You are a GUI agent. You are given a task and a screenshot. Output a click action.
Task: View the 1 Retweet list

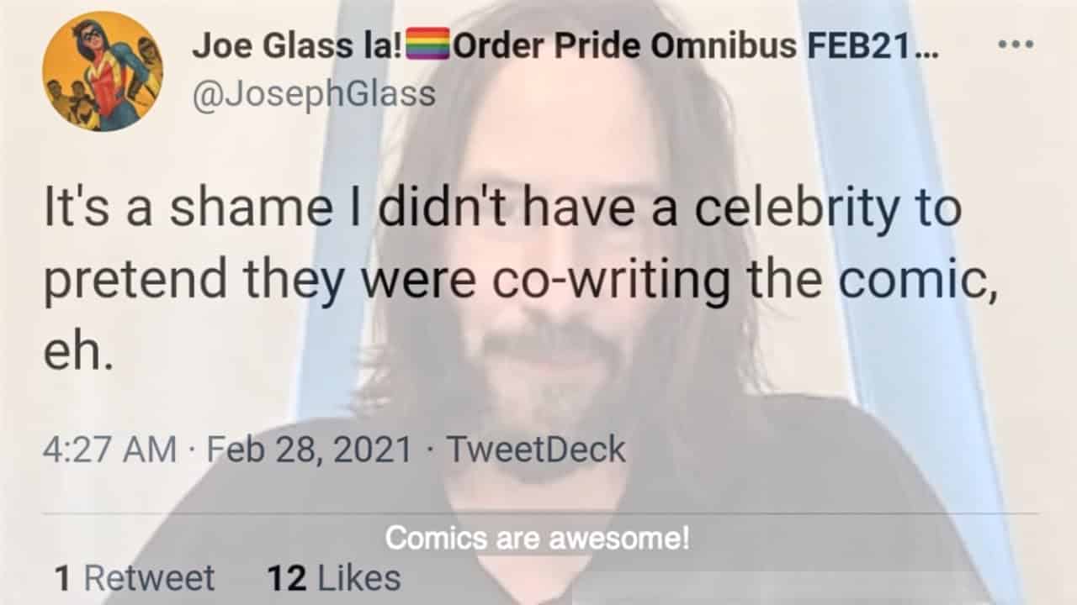(x=134, y=578)
